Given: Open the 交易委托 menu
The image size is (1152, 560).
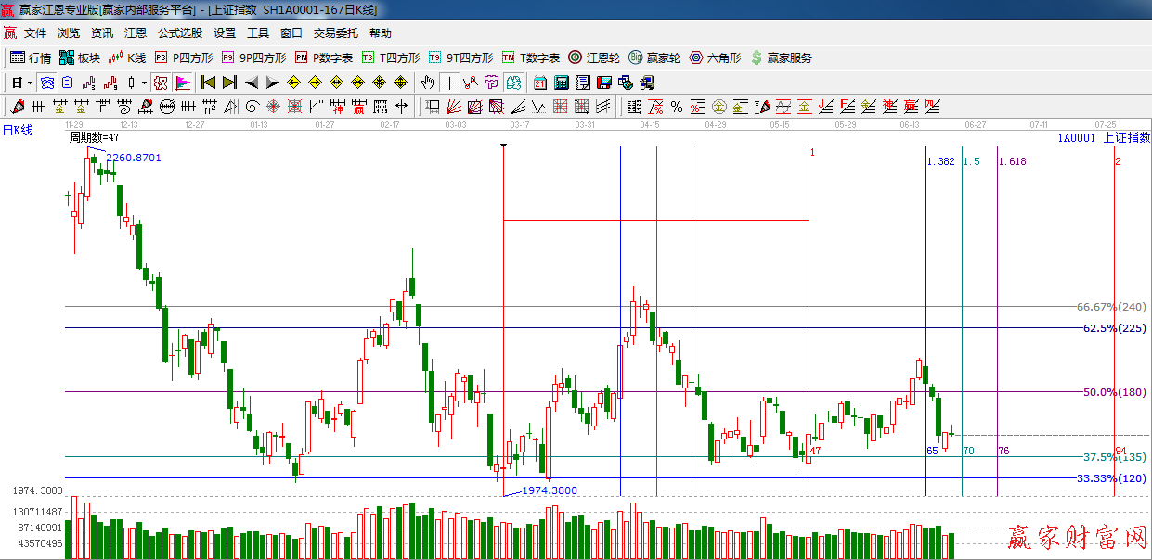Looking at the screenshot, I should 335,33.
